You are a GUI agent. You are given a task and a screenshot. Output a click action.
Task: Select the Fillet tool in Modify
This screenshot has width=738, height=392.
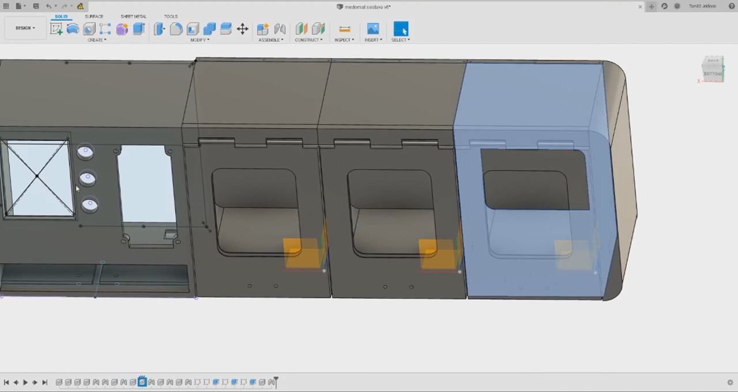pos(176,29)
